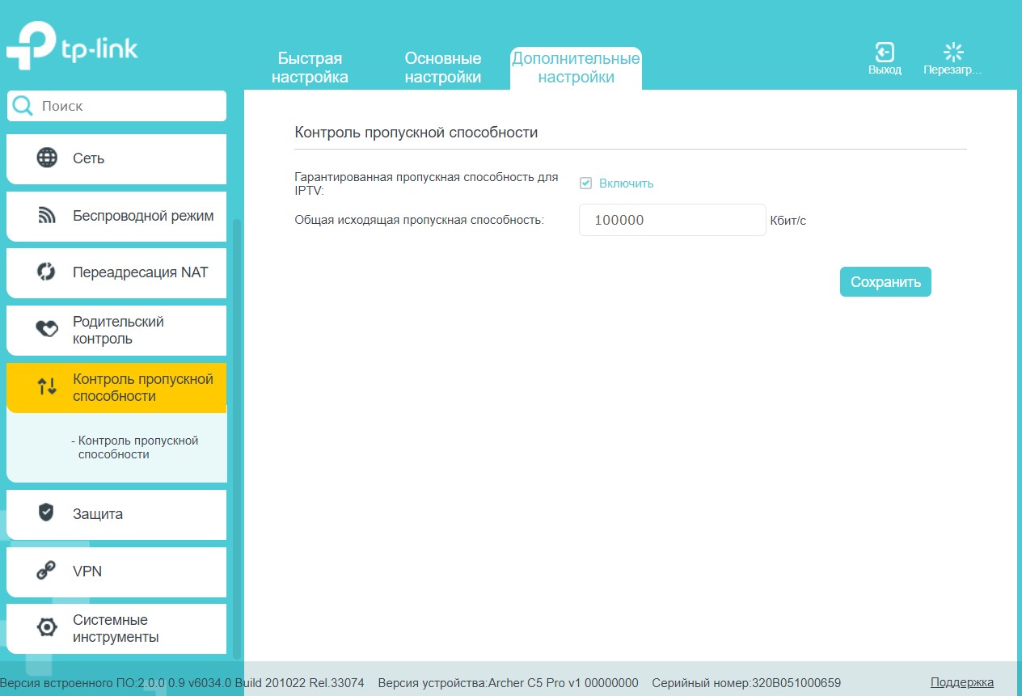Click the shield icon beside Защита

click(x=46, y=513)
